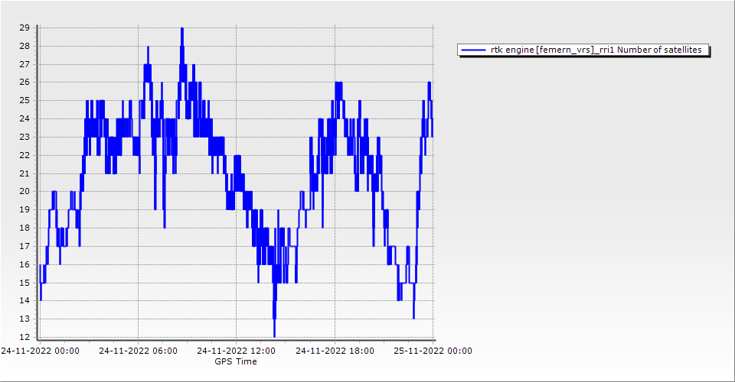Click the highest data peak at 29 satellites
The height and width of the screenshot is (382, 735).
[x=182, y=28]
